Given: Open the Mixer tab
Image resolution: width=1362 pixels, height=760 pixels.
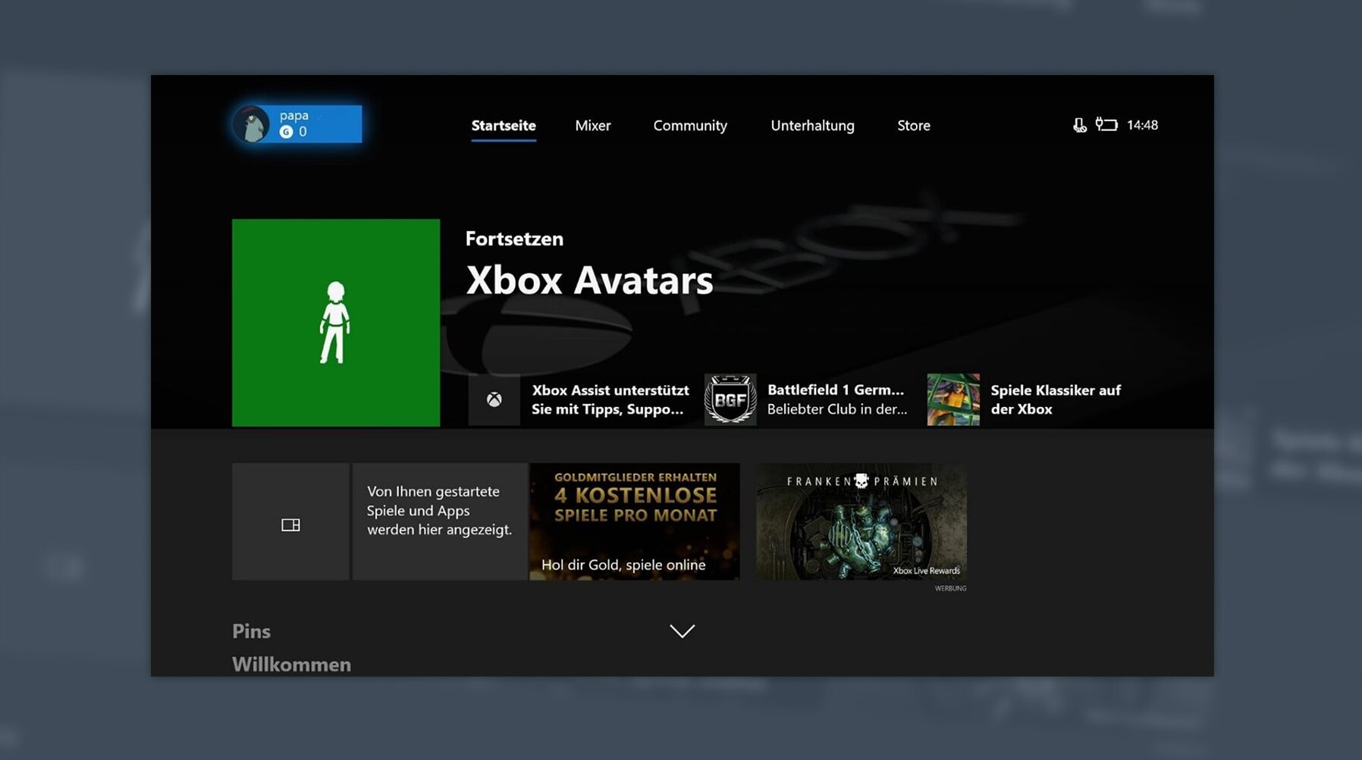Looking at the screenshot, I should point(592,126).
